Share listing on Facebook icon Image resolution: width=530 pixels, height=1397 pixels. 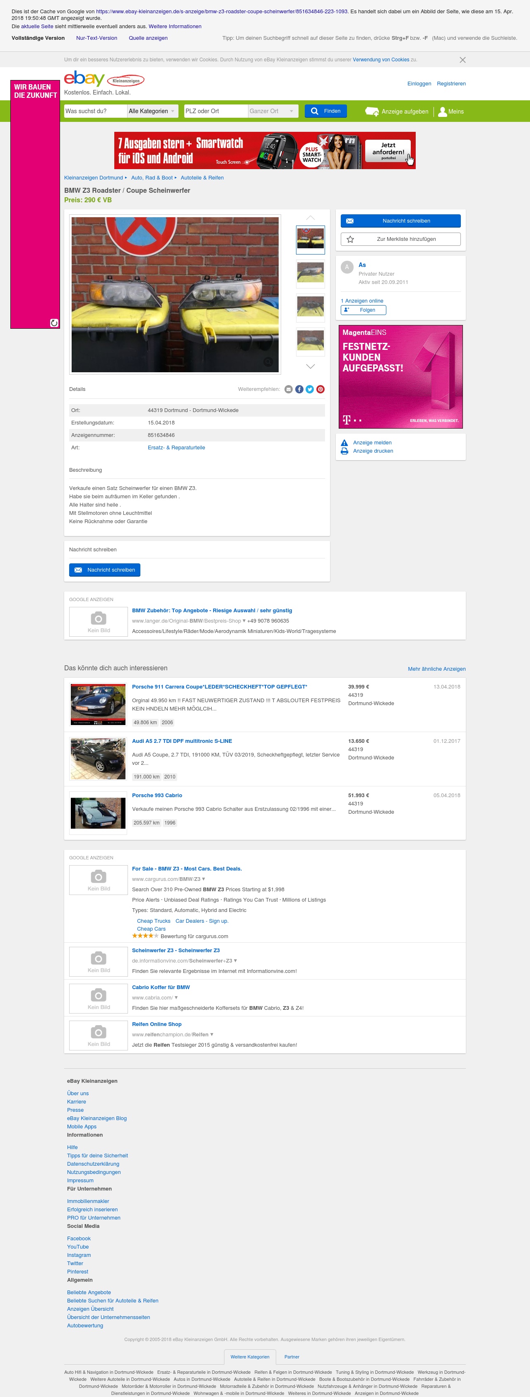pos(299,389)
